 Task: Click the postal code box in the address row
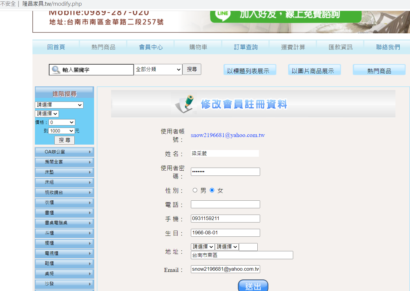click(248, 247)
